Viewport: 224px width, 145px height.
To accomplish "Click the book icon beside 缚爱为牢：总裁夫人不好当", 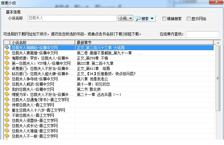I will pos(7,95).
